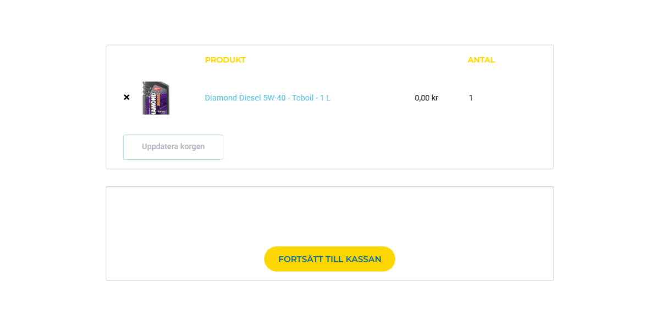
Task: Follow the blue Teboil - 1 L product name
Action: [x=267, y=98]
